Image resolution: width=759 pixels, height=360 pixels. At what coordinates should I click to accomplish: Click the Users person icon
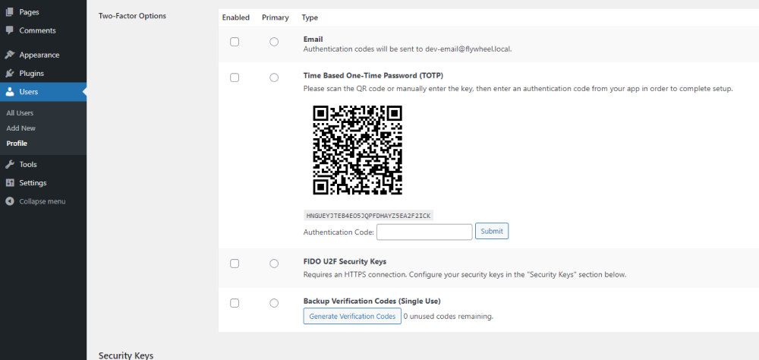pos(10,92)
